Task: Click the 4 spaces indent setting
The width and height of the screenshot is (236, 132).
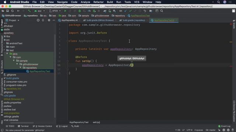Action: pos(199,130)
